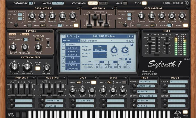The height and width of the screenshot is (118, 196).
Task: Switch to display page tab 4
Action: (x=75, y=36)
